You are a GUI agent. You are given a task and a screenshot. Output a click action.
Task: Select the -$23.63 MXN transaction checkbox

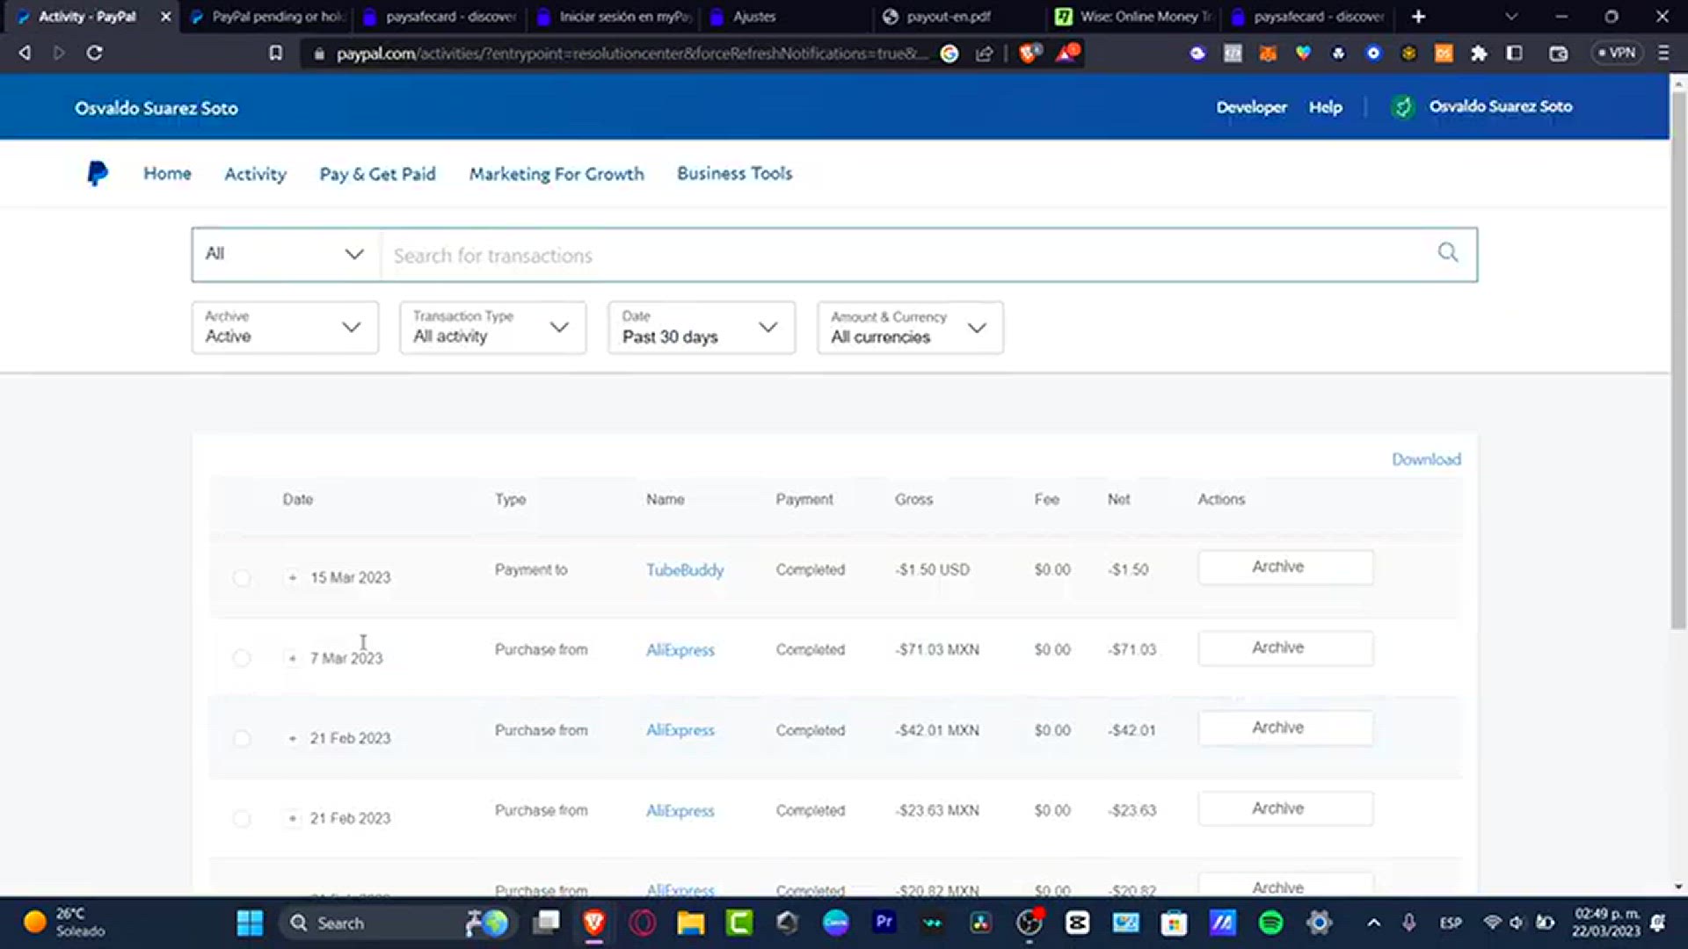[241, 818]
